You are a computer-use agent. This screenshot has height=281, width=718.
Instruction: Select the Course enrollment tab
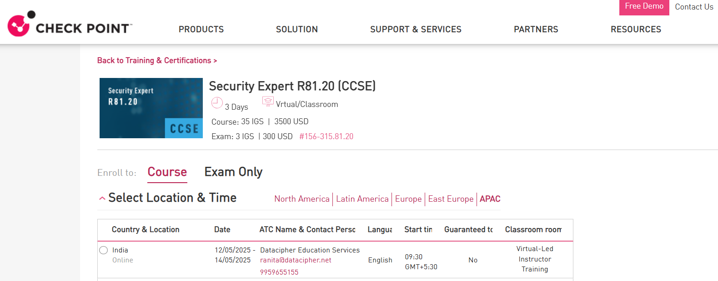tap(167, 172)
